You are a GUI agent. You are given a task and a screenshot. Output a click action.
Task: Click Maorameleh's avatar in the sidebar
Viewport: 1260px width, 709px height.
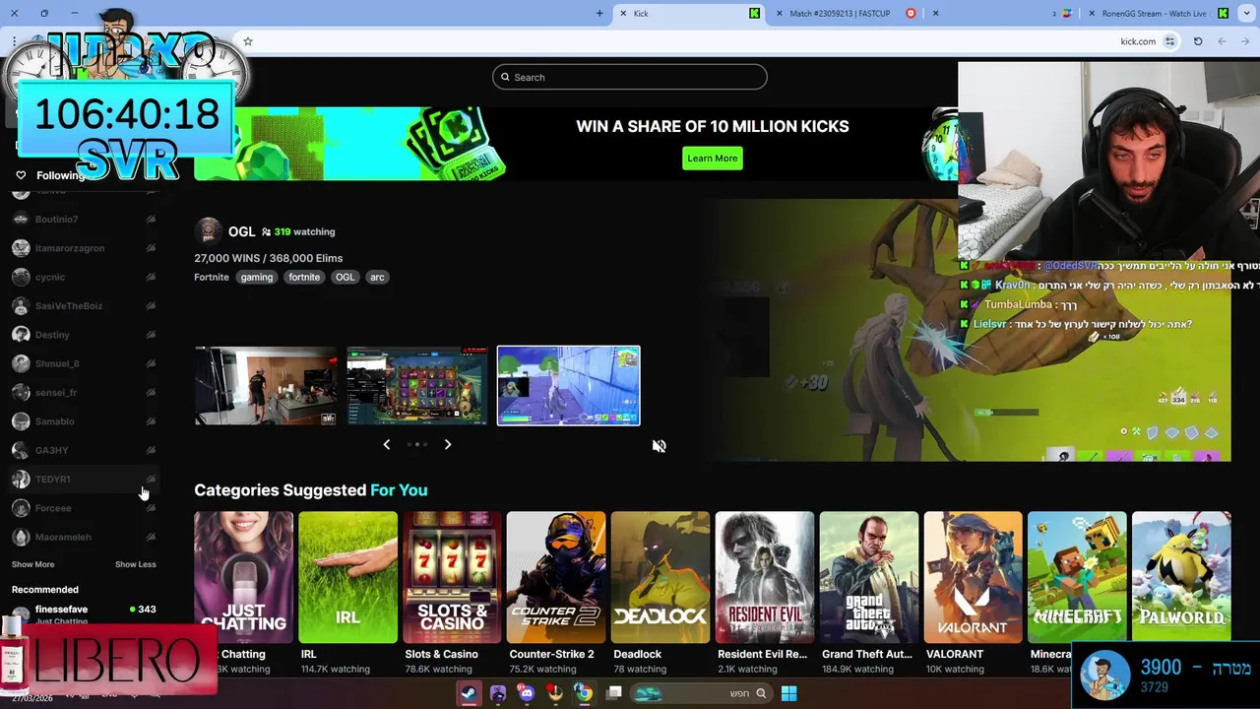[x=21, y=537]
